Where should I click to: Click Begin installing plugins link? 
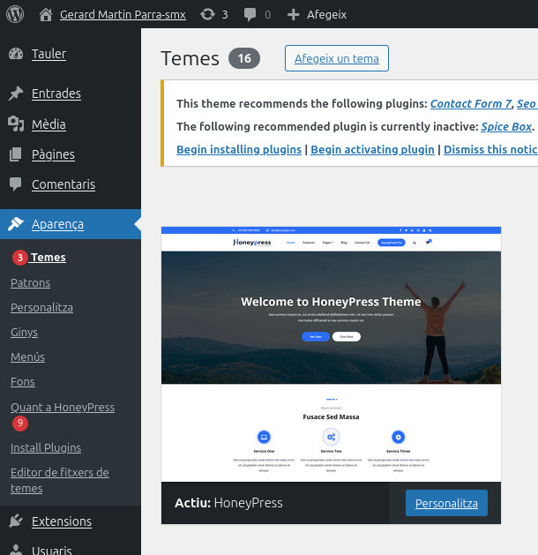(239, 149)
